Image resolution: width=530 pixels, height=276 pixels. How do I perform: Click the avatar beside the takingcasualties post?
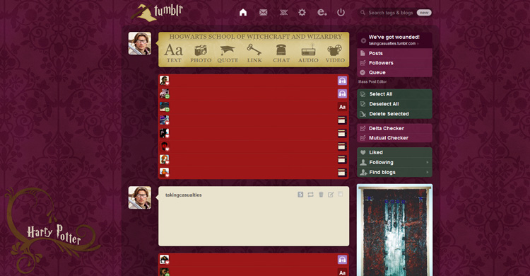click(x=140, y=197)
